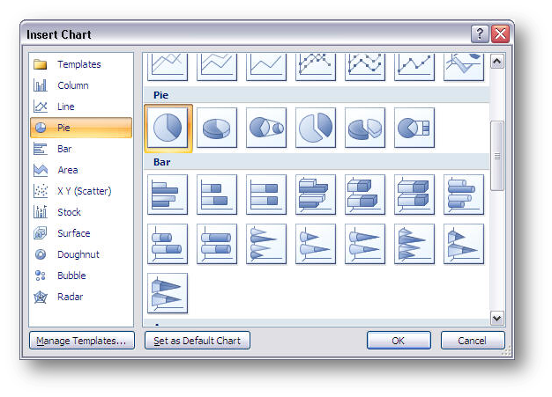This screenshot has height=397, width=552.
Task: Go to X Y (Scatter) chart category
Action: [x=84, y=191]
